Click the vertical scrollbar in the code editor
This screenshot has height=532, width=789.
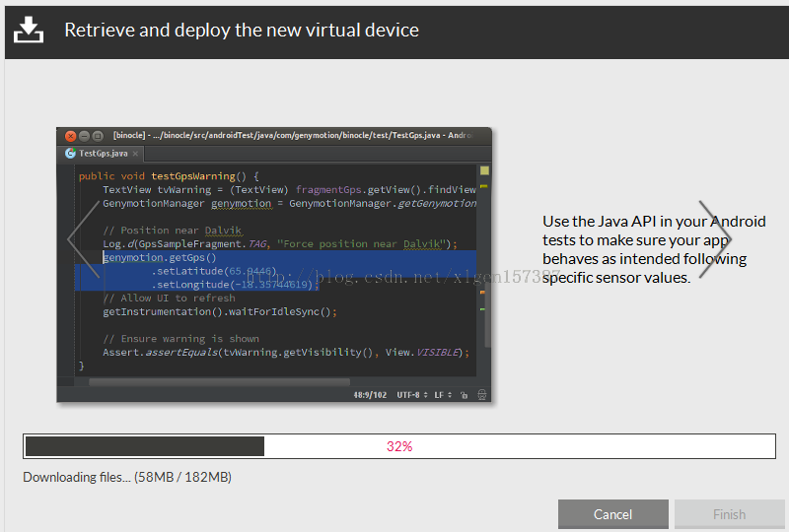click(484, 296)
